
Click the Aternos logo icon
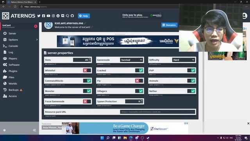click(5, 16)
